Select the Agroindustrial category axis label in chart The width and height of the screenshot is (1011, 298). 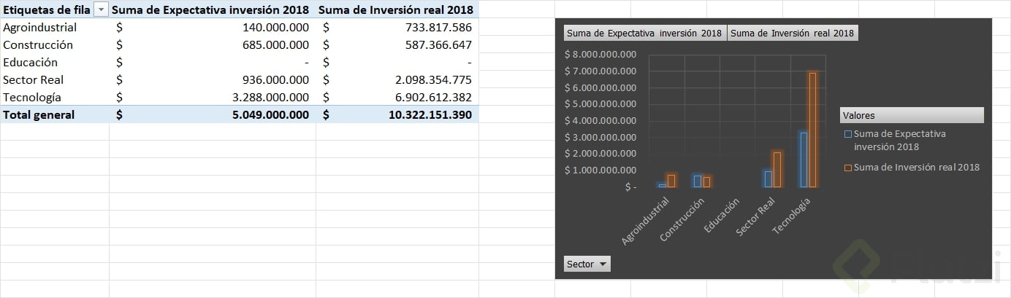pos(646,220)
